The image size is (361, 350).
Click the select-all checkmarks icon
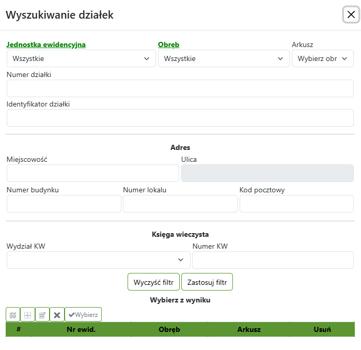13,314
